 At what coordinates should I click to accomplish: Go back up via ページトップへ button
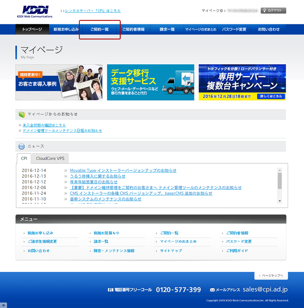point(271,276)
